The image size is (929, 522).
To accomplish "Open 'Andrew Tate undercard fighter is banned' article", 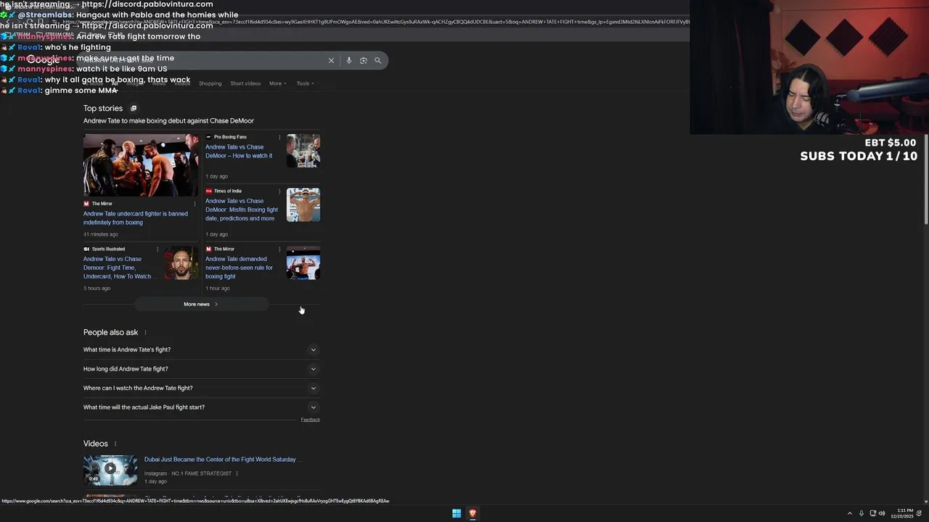I will 136,218.
